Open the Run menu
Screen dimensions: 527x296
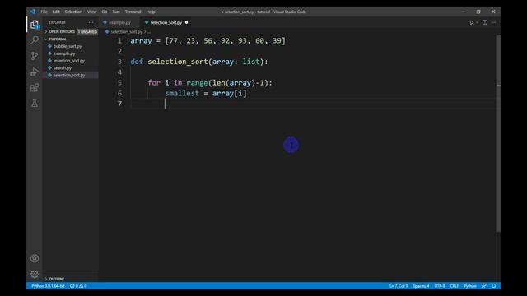tap(116, 12)
